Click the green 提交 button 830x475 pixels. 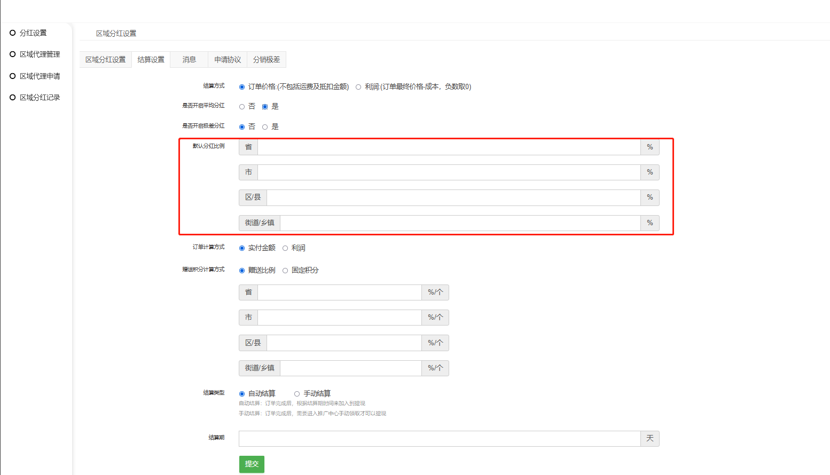(x=252, y=464)
